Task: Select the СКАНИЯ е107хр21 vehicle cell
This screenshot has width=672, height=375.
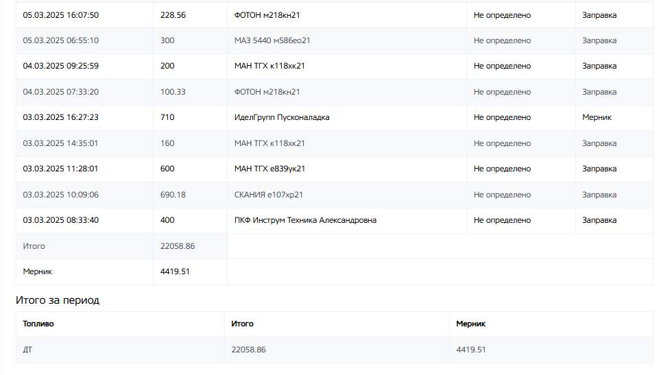Action: point(269,195)
